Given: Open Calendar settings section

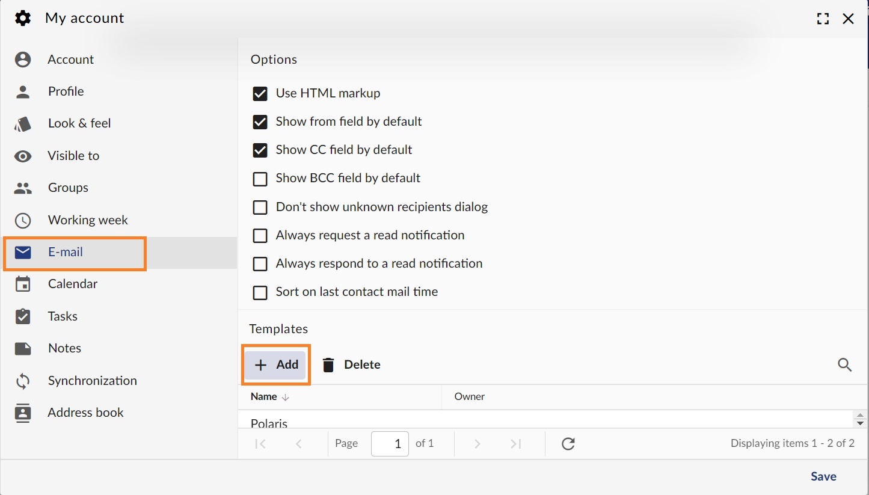Looking at the screenshot, I should pyautogui.click(x=73, y=284).
